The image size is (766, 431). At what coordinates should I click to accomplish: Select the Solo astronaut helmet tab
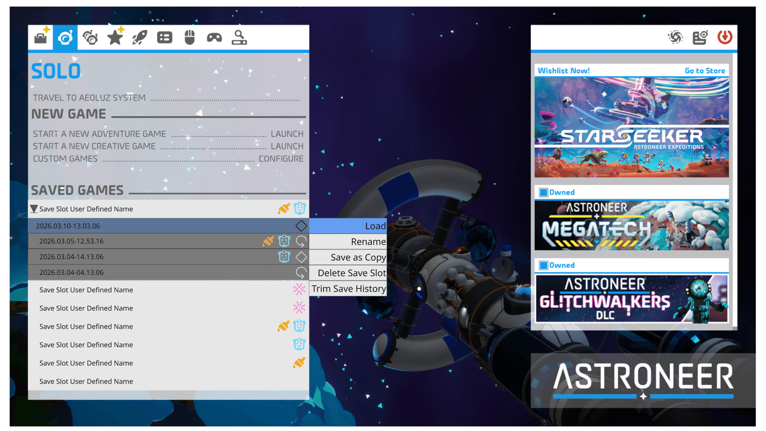[x=65, y=37]
